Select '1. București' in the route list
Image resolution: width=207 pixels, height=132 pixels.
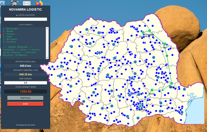point(11,29)
